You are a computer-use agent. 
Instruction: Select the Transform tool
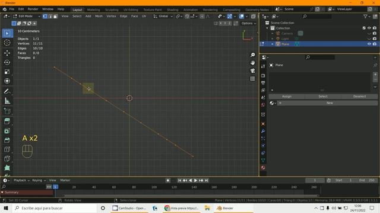tap(7, 81)
